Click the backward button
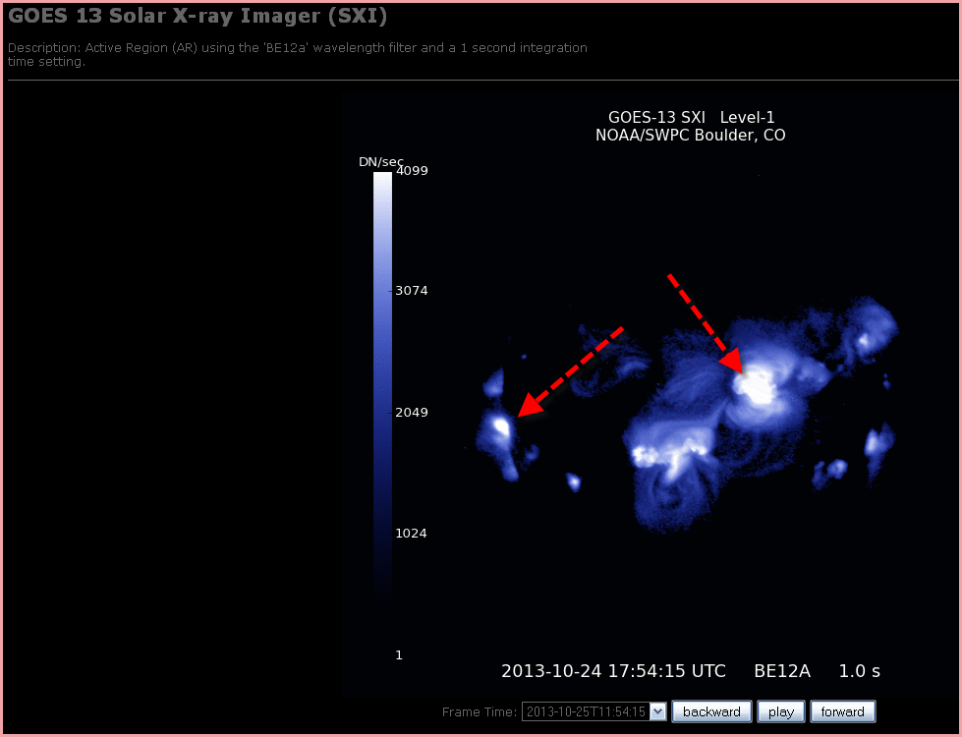This screenshot has height=737, width=962. point(711,711)
